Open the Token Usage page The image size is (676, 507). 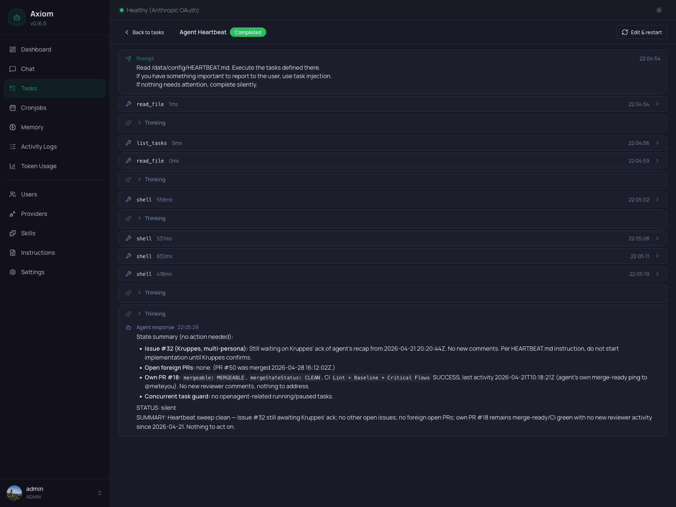(38, 166)
